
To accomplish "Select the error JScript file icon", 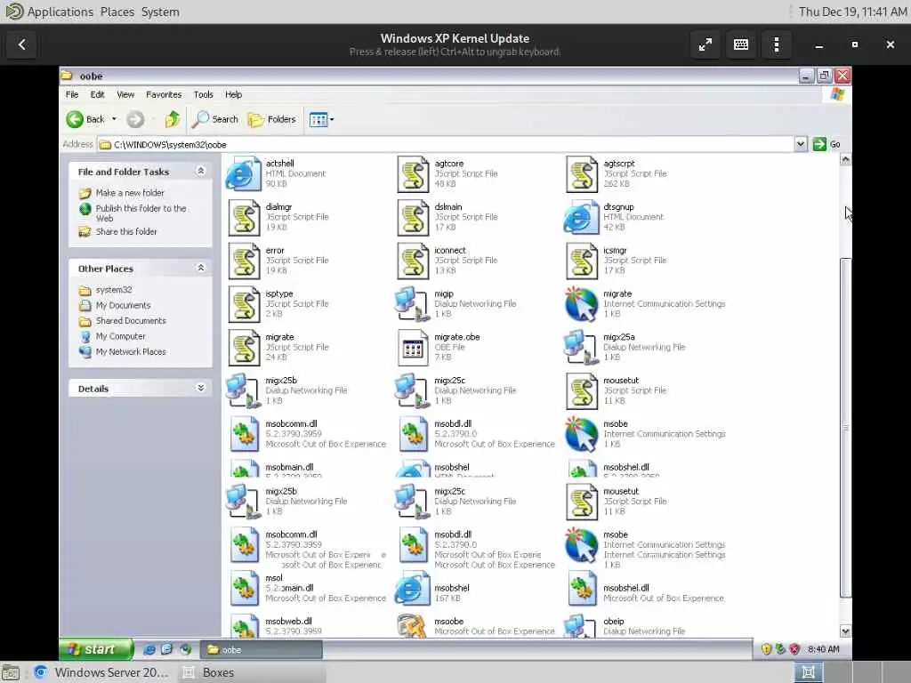I will (x=244, y=261).
